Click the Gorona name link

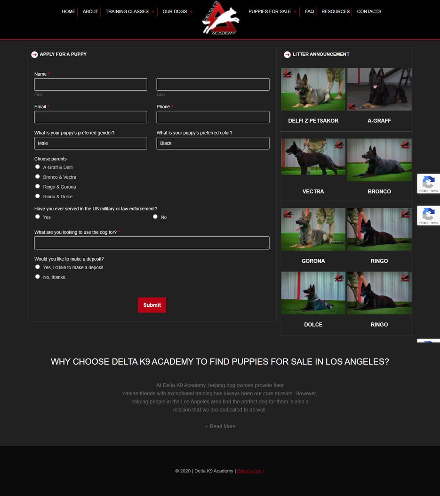[313, 261]
